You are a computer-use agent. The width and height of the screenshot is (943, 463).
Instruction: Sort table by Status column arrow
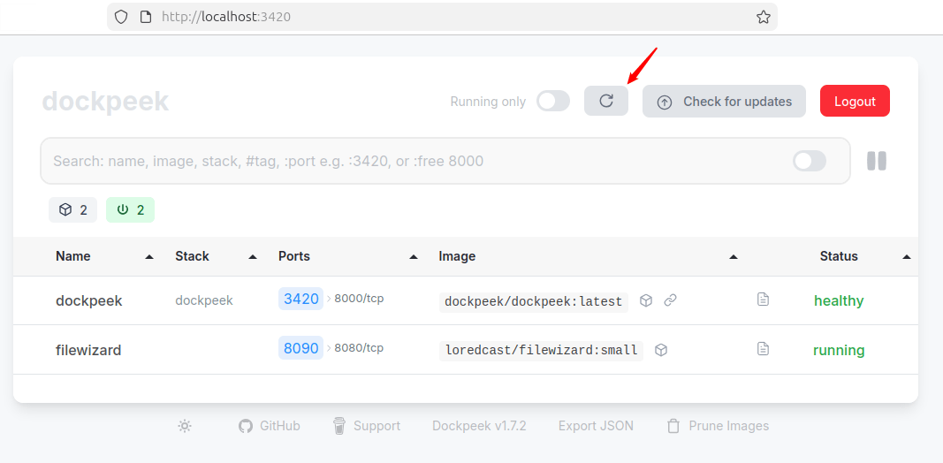tap(907, 256)
